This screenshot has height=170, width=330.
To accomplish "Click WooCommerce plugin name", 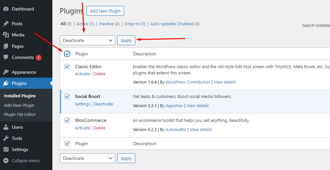I will 91,120.
